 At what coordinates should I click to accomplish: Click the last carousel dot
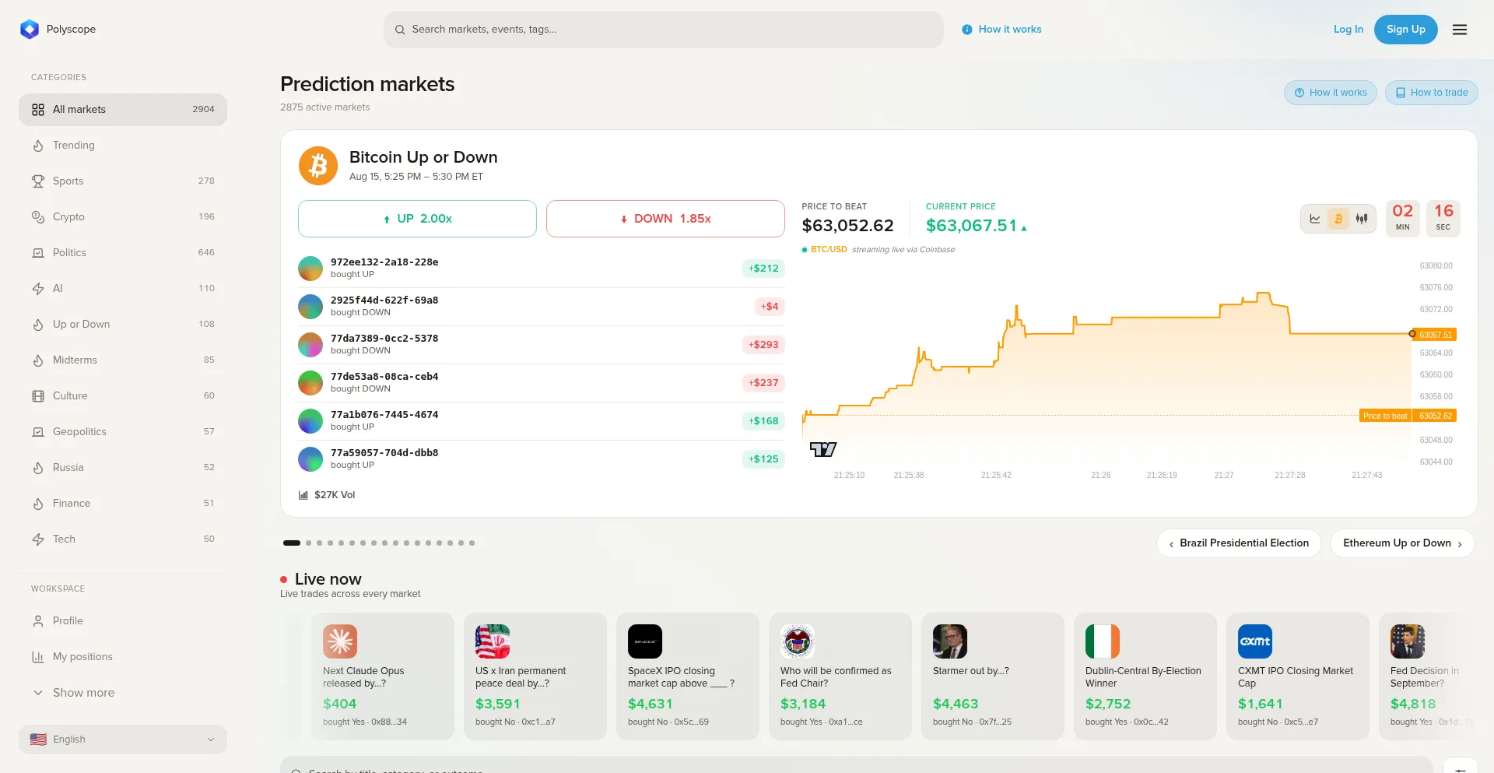[x=472, y=543]
